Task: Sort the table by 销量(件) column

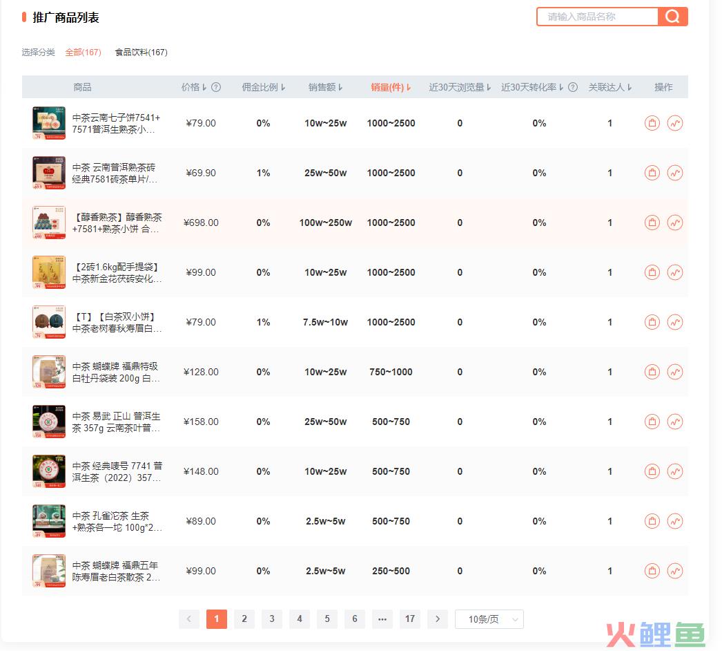Action: pyautogui.click(x=391, y=87)
